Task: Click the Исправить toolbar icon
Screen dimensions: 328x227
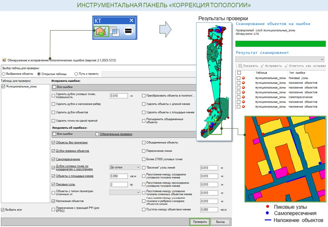Action: tap(263, 66)
